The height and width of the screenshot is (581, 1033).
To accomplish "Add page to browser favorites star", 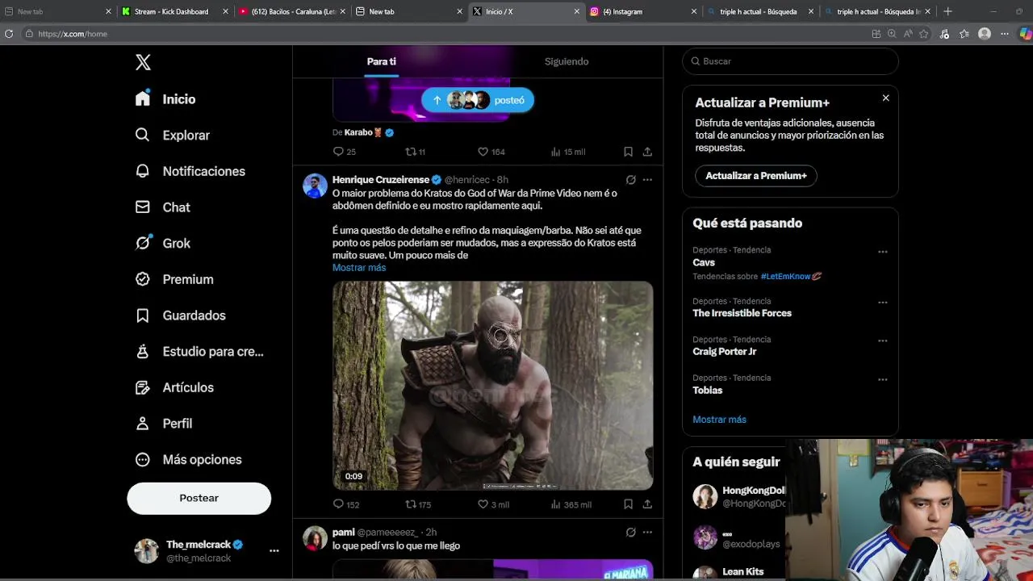I will pyautogui.click(x=924, y=34).
